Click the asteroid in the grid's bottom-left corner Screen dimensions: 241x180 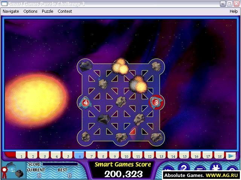pos(85,136)
